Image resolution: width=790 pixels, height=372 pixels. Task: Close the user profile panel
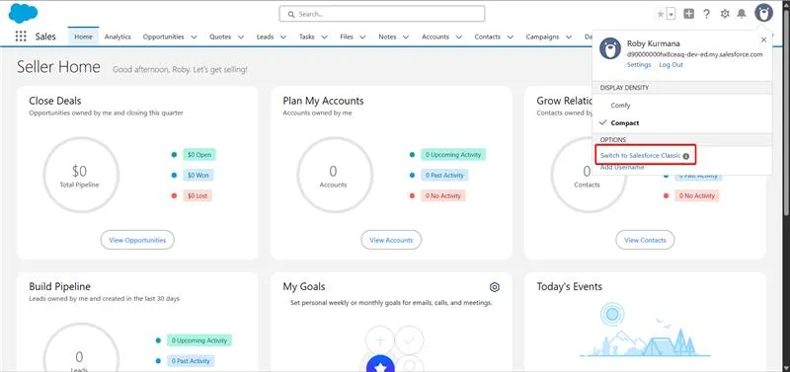pos(763,39)
